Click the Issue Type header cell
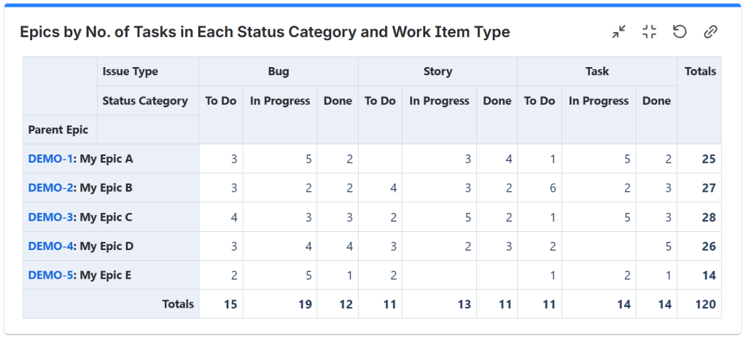Viewport: 746px width, 339px height. click(x=130, y=71)
